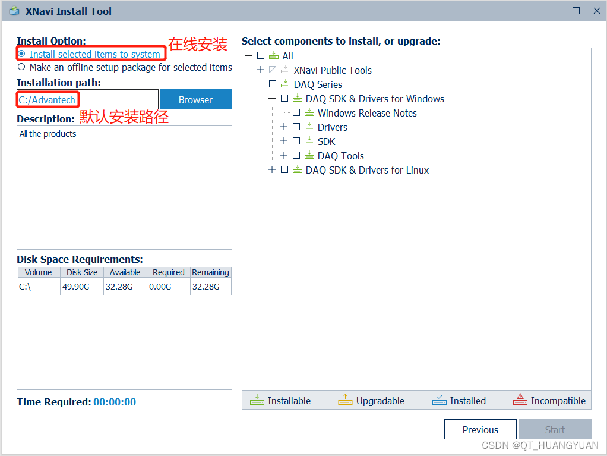Screen dimensions: 607x456
Task: Click the Previous button
Action: (x=480, y=429)
